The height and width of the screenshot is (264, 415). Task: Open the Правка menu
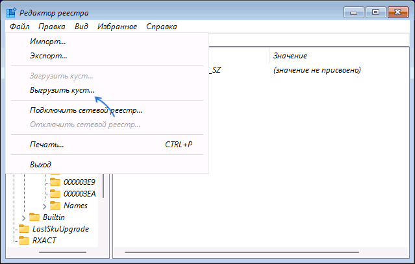click(x=51, y=27)
